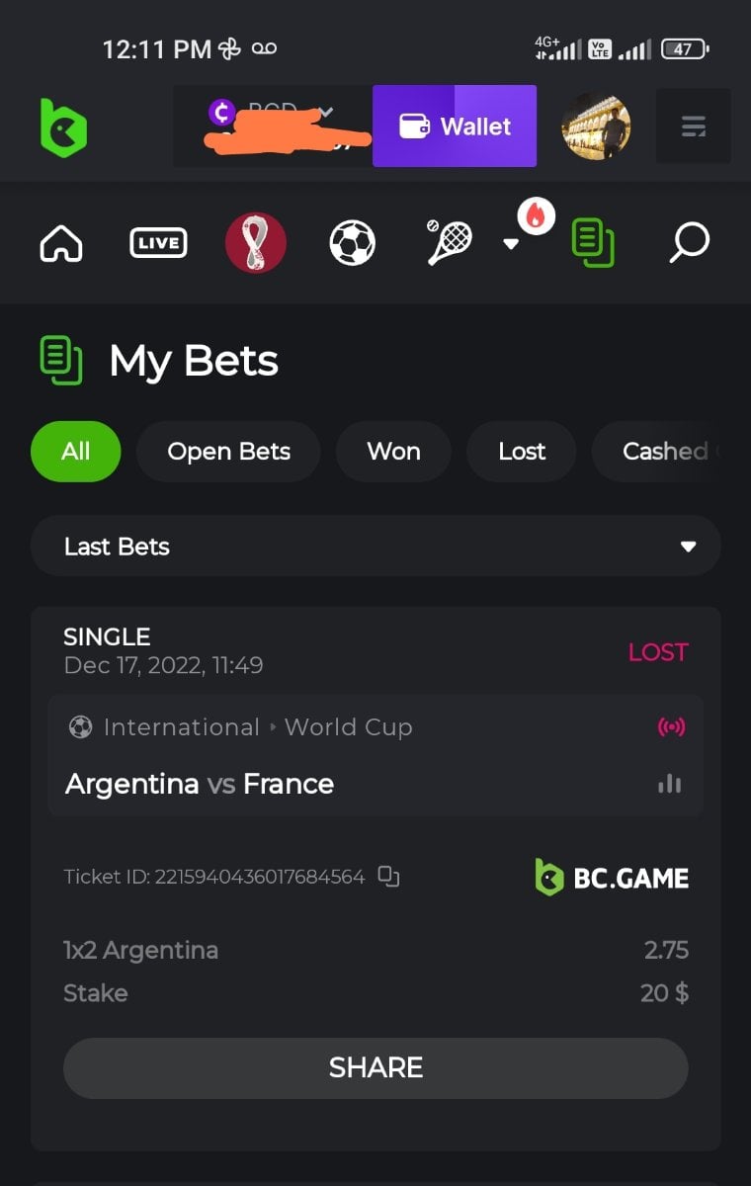Open the live broadcast indicator icon

click(671, 727)
